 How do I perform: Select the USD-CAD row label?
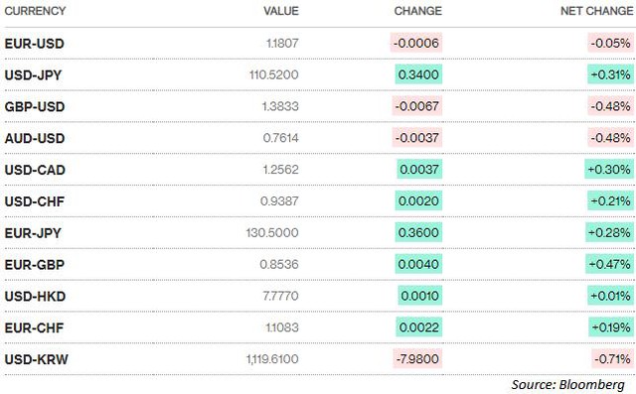[x=35, y=170]
